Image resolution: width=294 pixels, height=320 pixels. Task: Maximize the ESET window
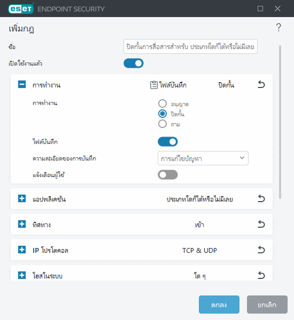tap(260, 9)
